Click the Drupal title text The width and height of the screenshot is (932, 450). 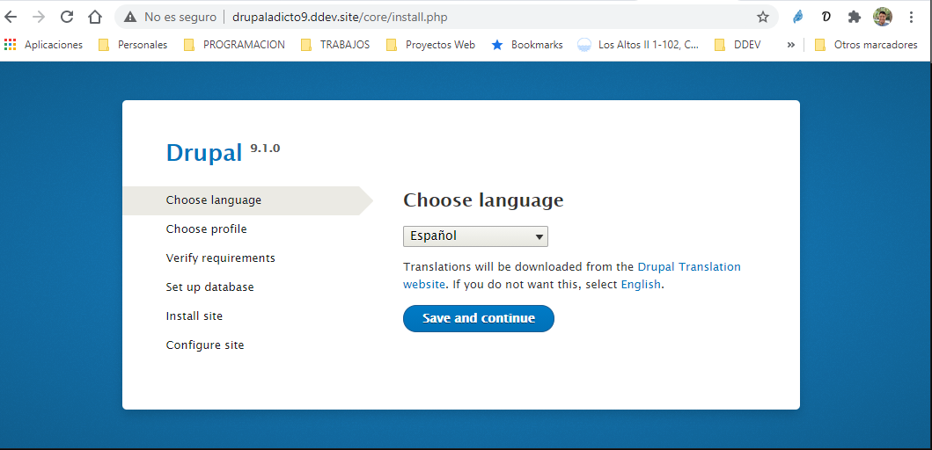tap(204, 153)
